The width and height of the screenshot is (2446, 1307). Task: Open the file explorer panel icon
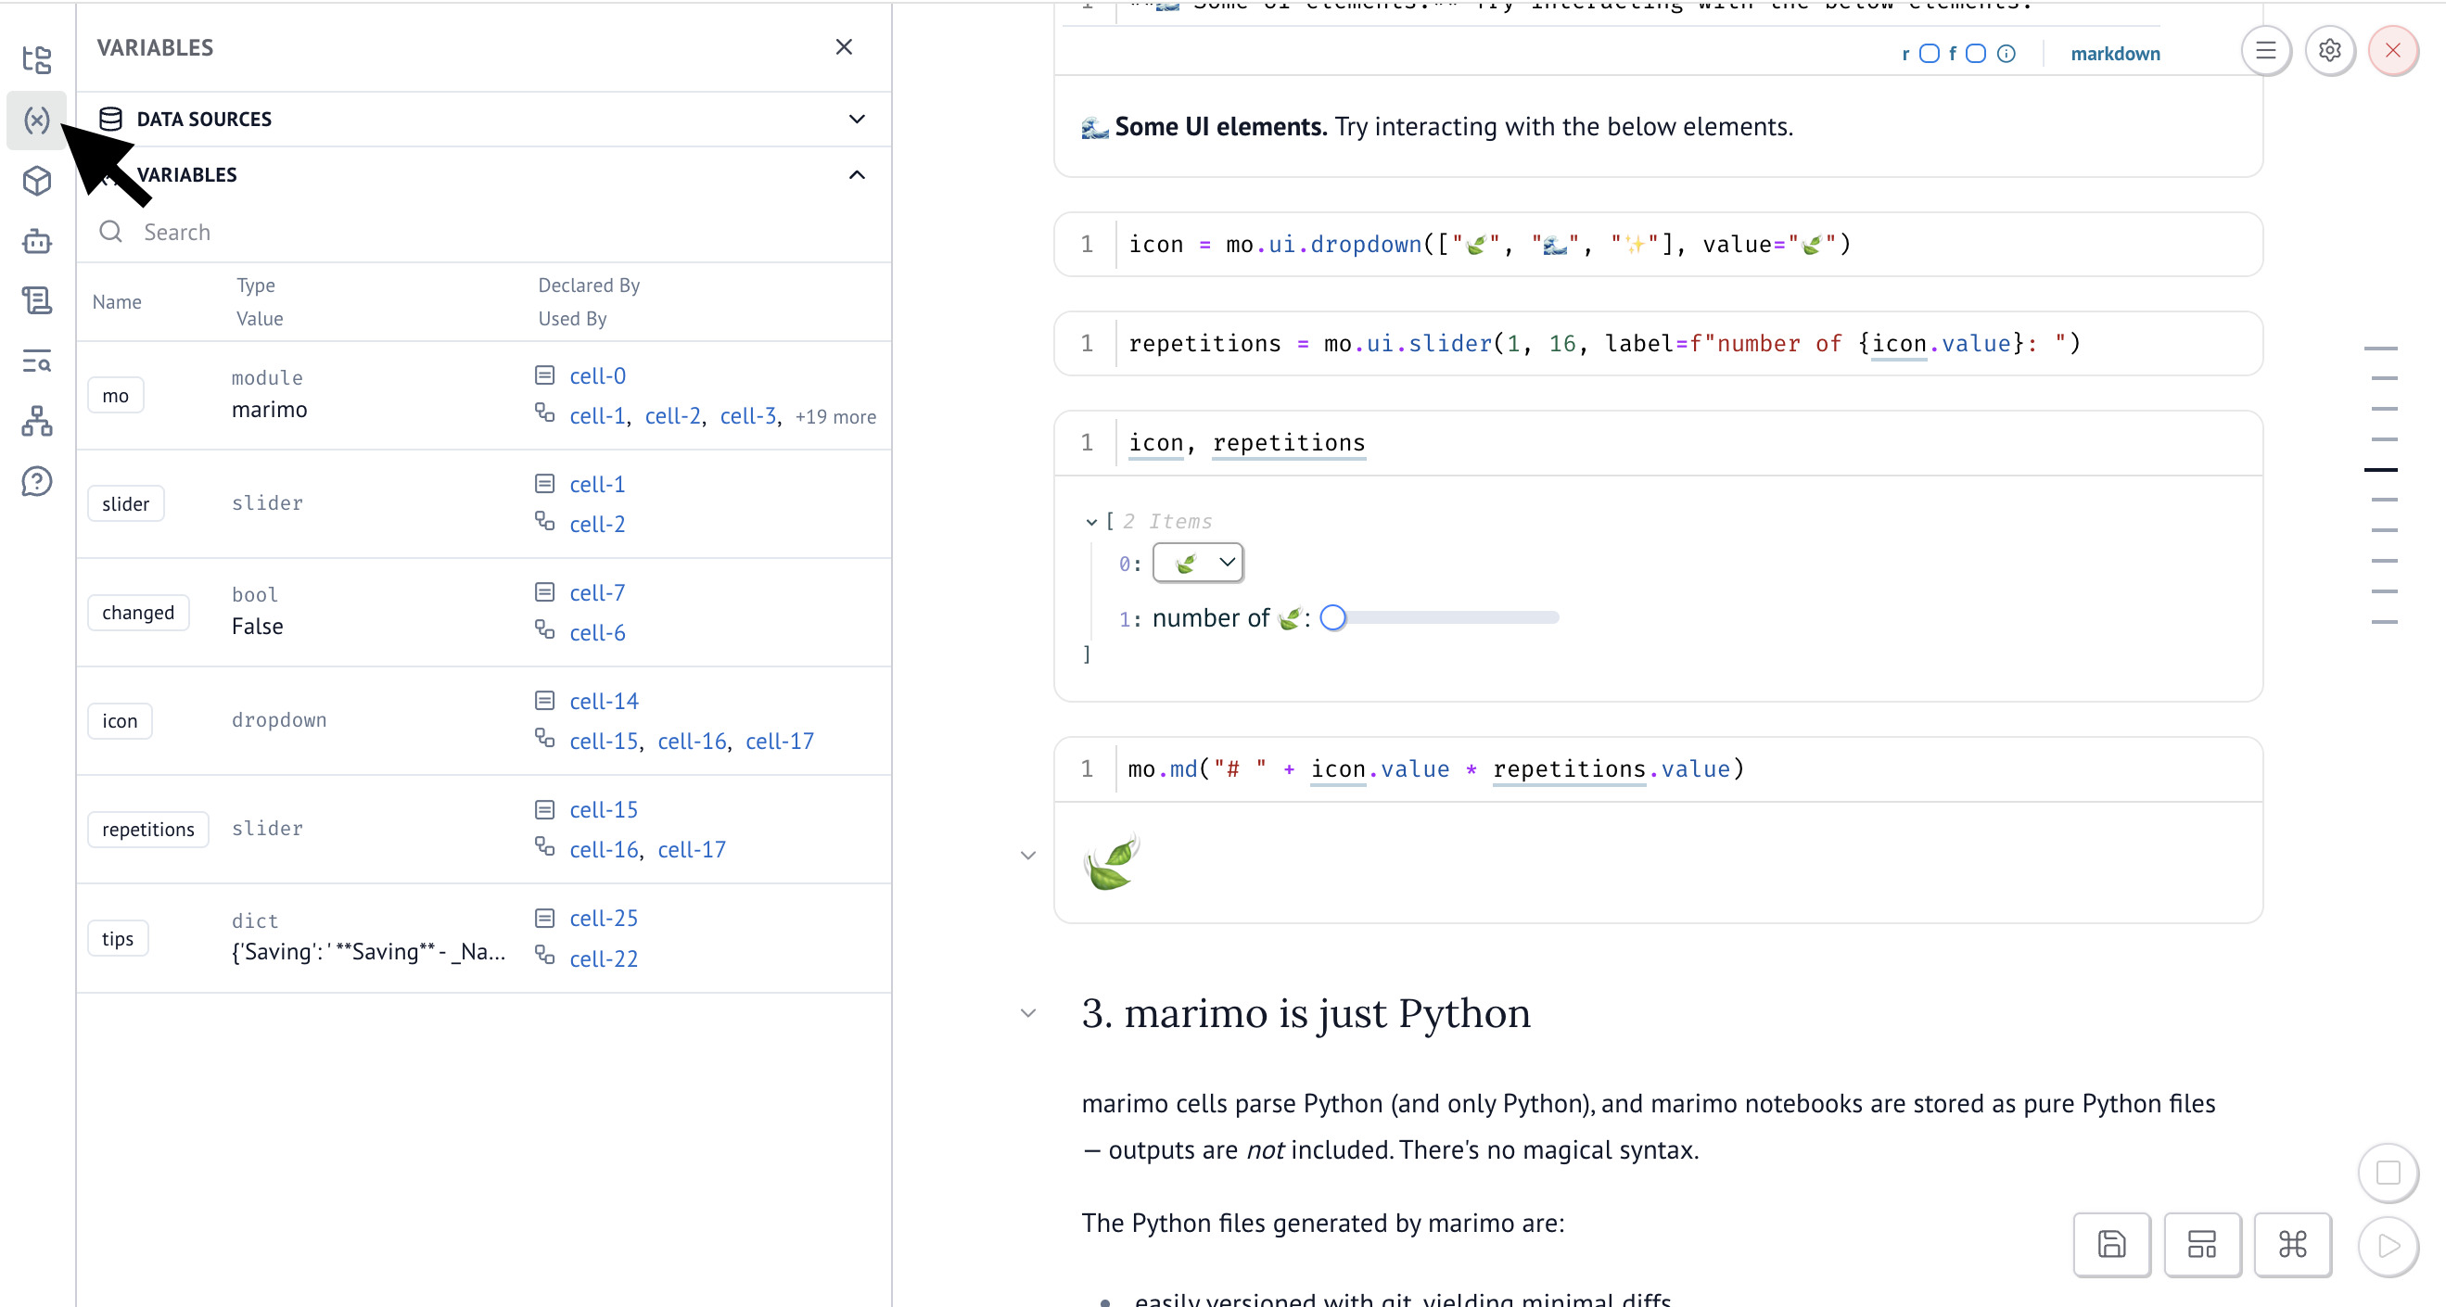36,60
